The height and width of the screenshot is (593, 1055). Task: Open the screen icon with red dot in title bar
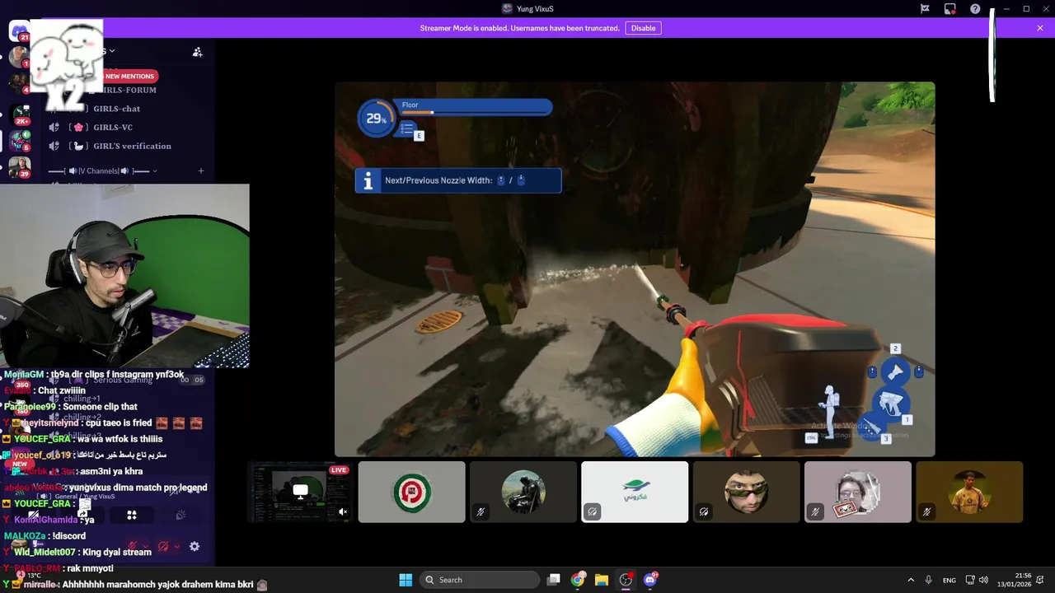[x=950, y=9]
